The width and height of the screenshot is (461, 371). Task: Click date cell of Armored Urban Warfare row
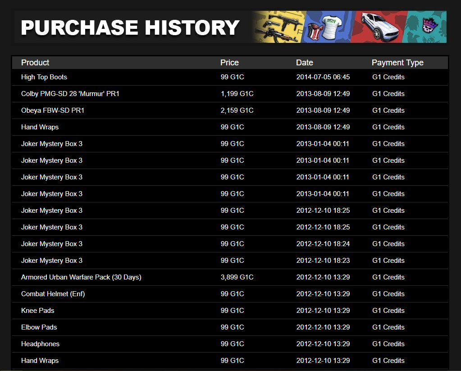[323, 277]
